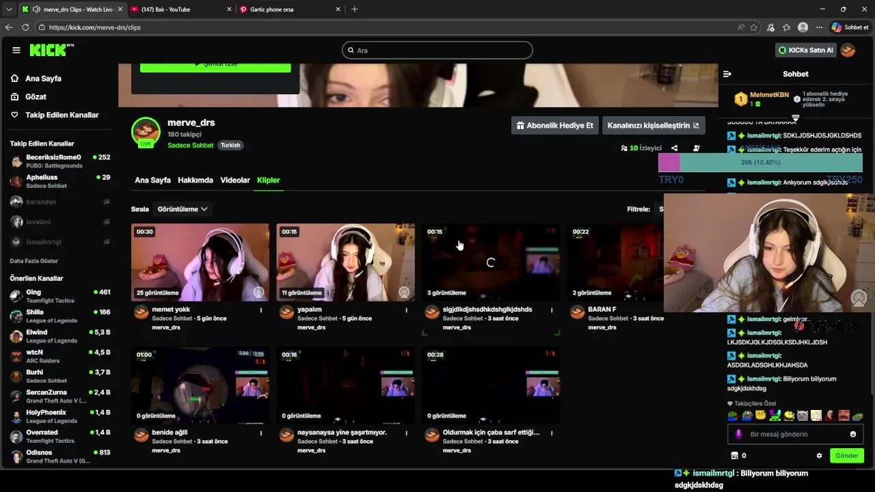Click the user tools icon beside share
875x492 pixels.
(x=696, y=148)
